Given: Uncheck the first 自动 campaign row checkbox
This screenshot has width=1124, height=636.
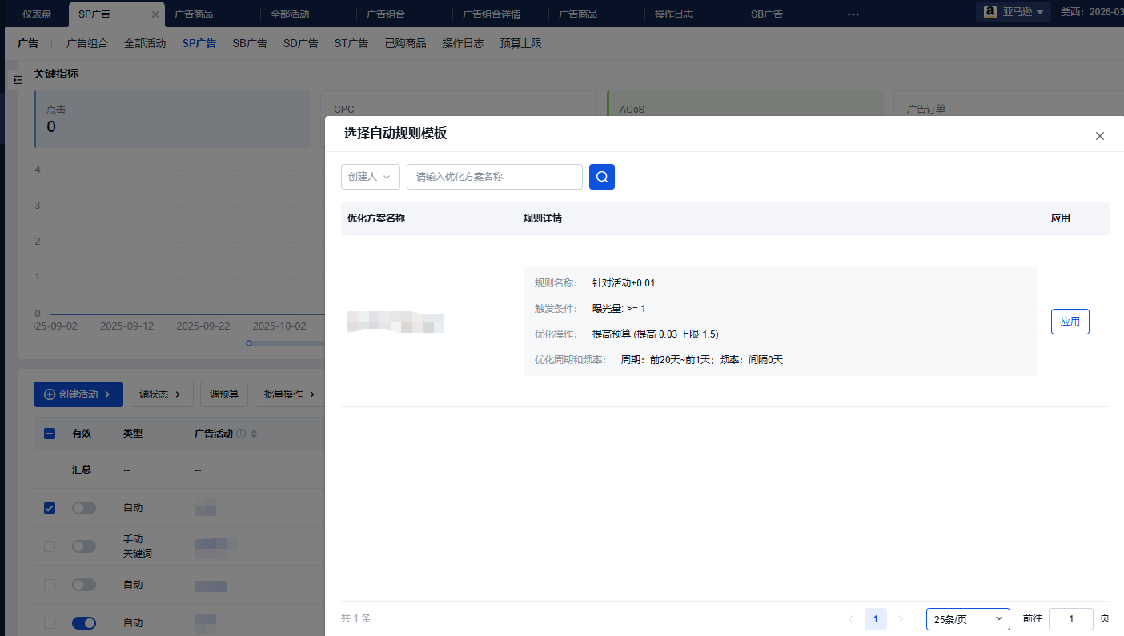Looking at the screenshot, I should click(x=50, y=508).
